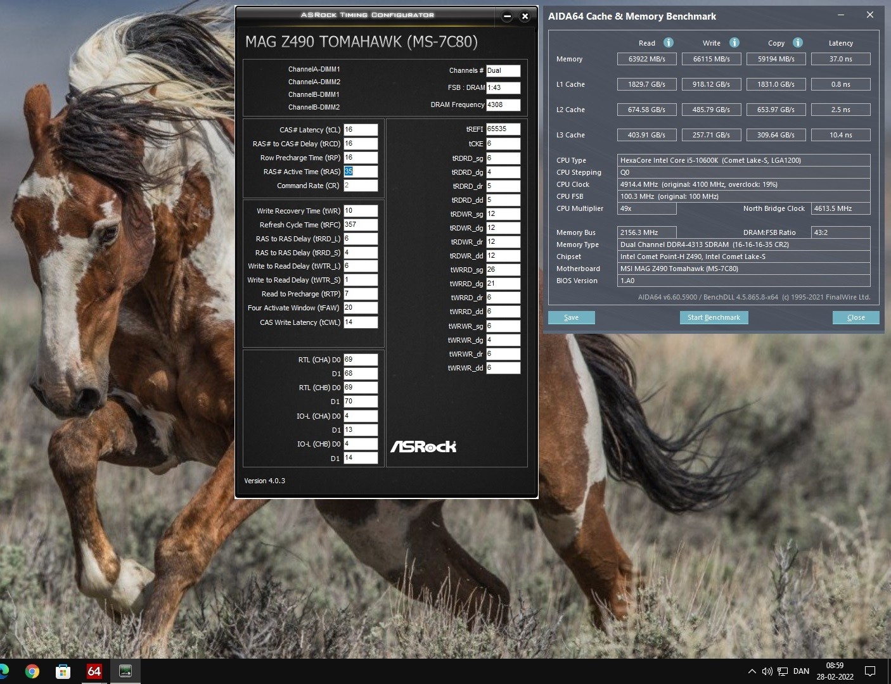Screen dimensions: 891x684
Task: Click the tWTR_L value field
Action: click(x=361, y=266)
